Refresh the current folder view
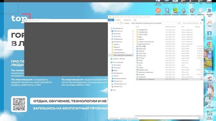 (180, 23)
